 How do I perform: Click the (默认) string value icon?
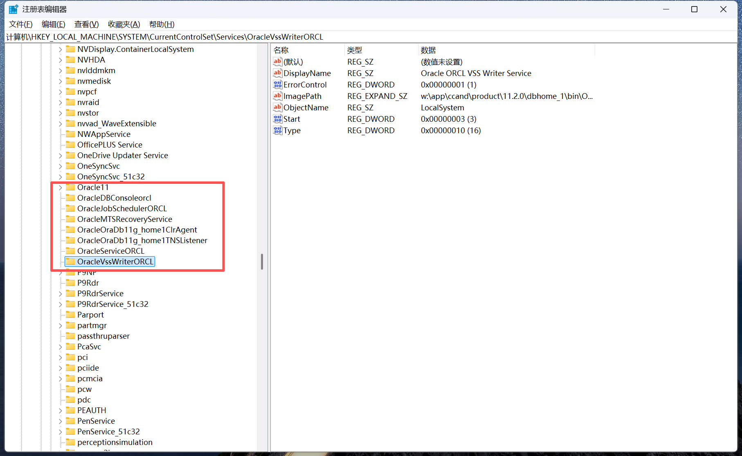click(278, 62)
